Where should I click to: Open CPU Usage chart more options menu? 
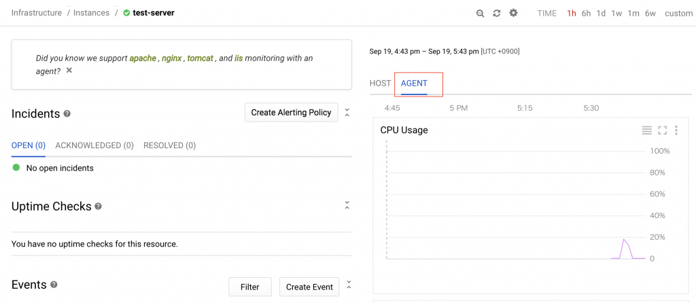click(x=676, y=130)
